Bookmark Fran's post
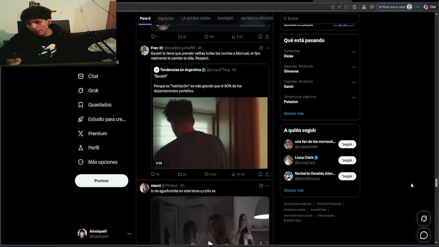Image resolution: width=439 pixels, height=247 pixels. point(260,174)
